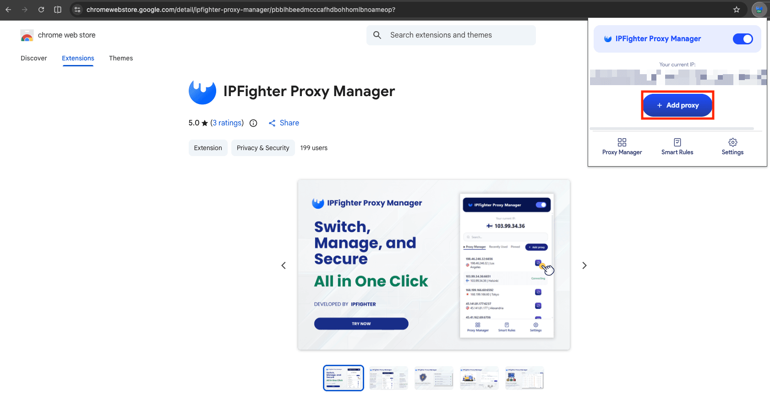Open Proxy Manager grid icon in popup
Image resolution: width=770 pixels, height=400 pixels.
[622, 142]
